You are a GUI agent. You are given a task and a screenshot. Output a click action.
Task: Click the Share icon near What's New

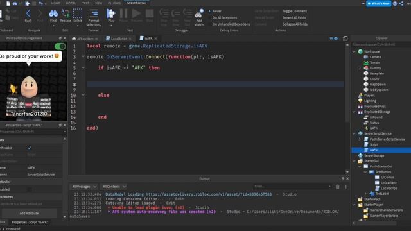click(x=401, y=3)
